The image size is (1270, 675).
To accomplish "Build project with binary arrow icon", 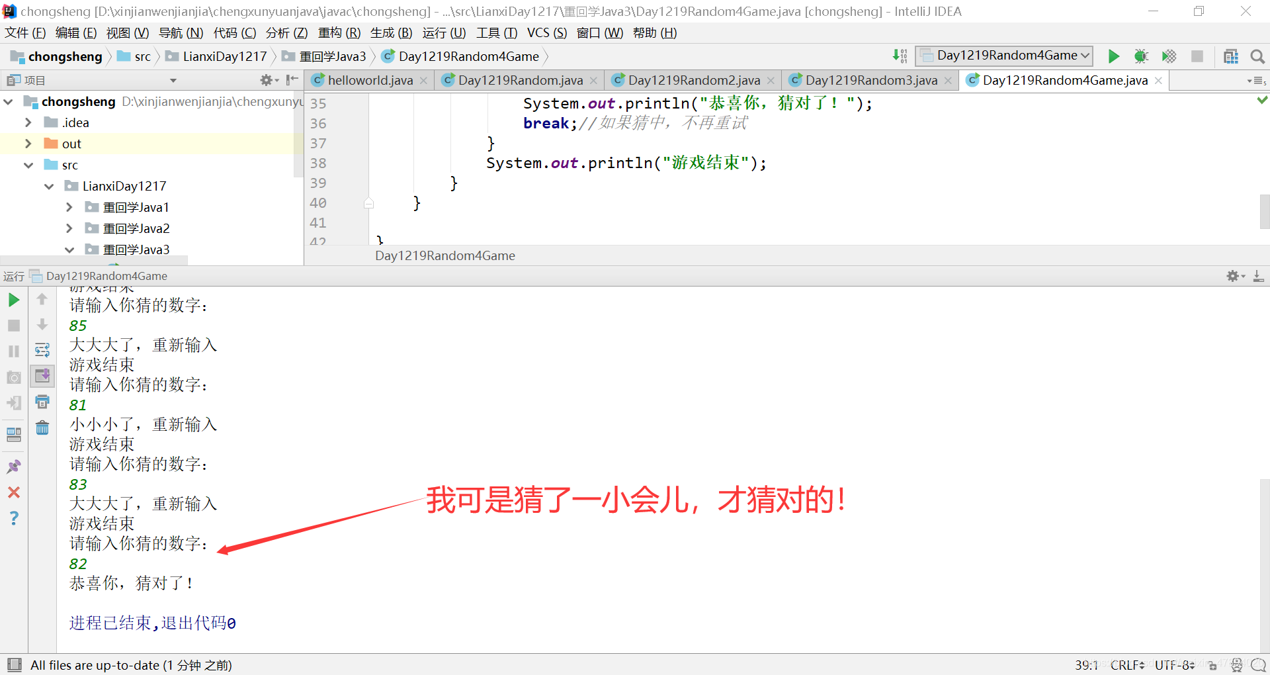I will [900, 56].
